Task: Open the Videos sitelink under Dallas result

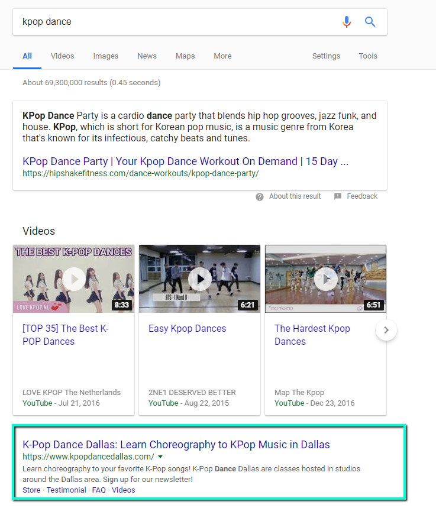Action: pos(123,490)
